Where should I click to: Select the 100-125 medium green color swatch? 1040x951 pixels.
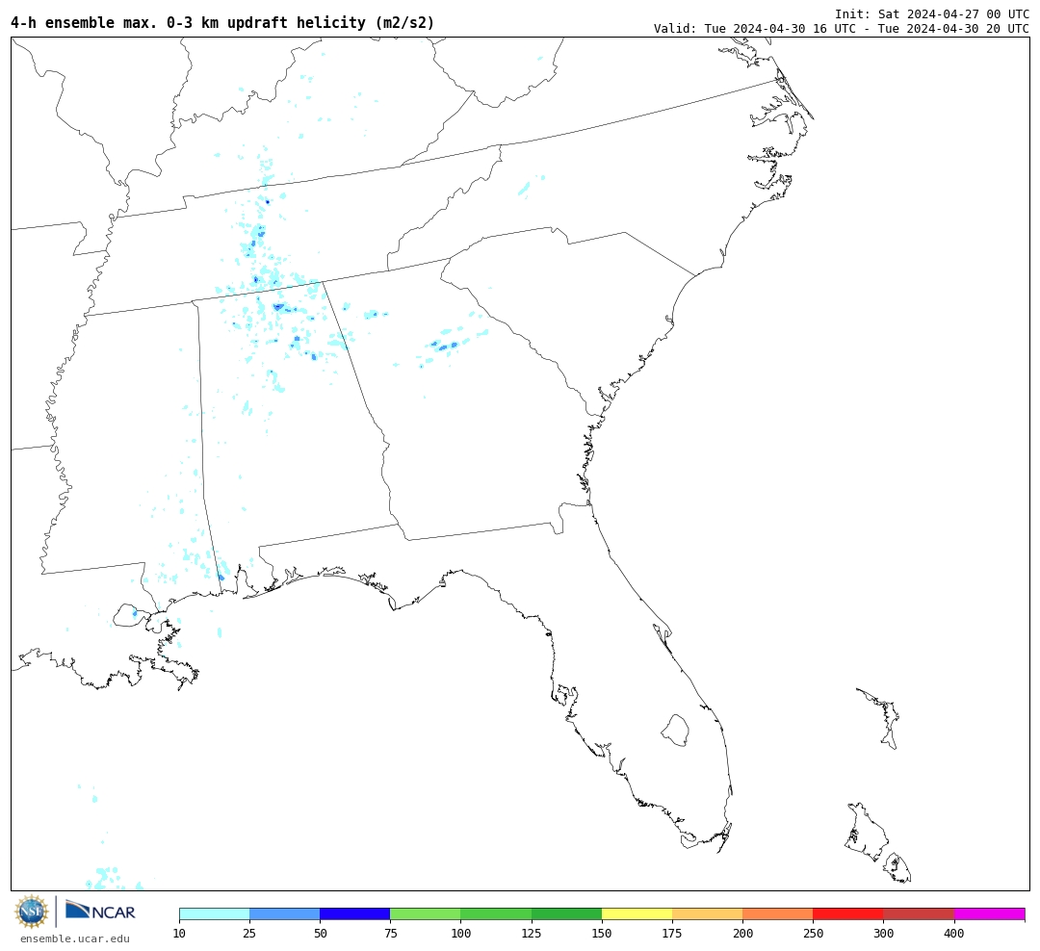click(496, 913)
